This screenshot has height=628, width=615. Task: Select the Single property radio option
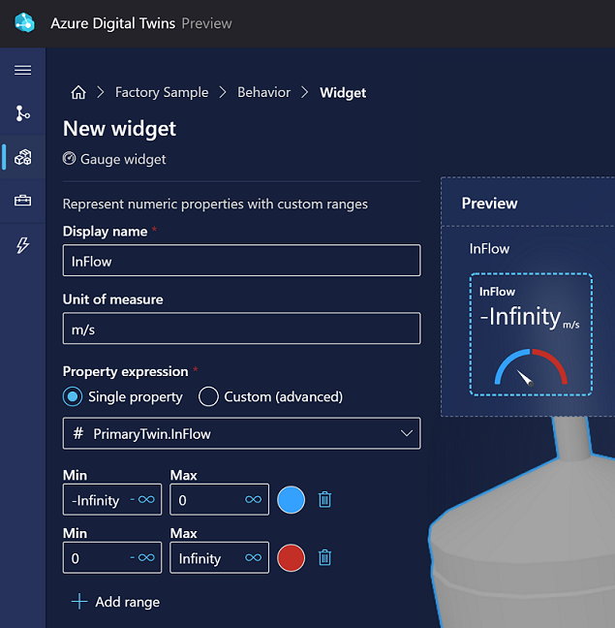(73, 396)
